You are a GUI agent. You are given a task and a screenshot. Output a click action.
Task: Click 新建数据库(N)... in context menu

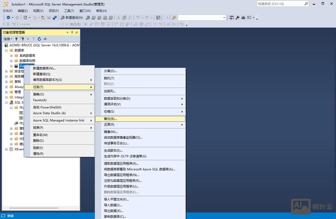pyautogui.click(x=44, y=68)
